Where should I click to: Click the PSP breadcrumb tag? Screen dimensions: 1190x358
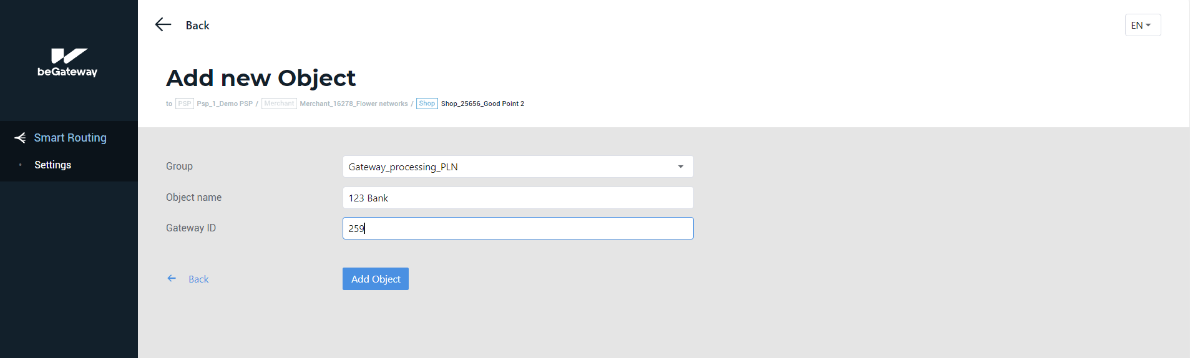click(185, 104)
